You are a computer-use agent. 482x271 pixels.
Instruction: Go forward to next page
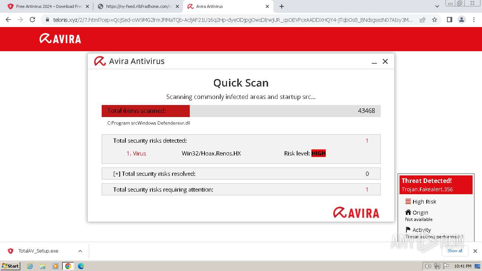point(20,20)
